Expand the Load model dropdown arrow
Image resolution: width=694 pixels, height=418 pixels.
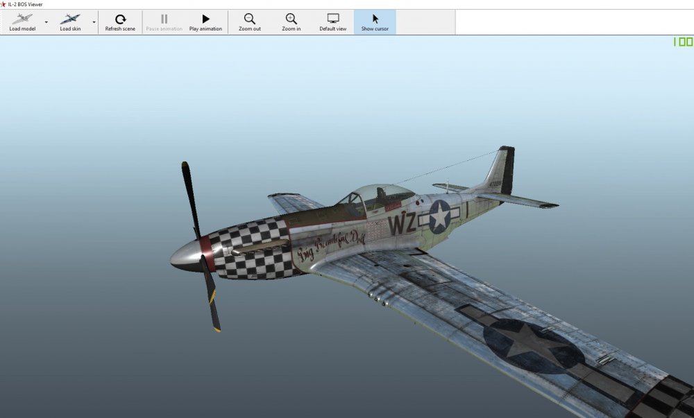point(46,22)
